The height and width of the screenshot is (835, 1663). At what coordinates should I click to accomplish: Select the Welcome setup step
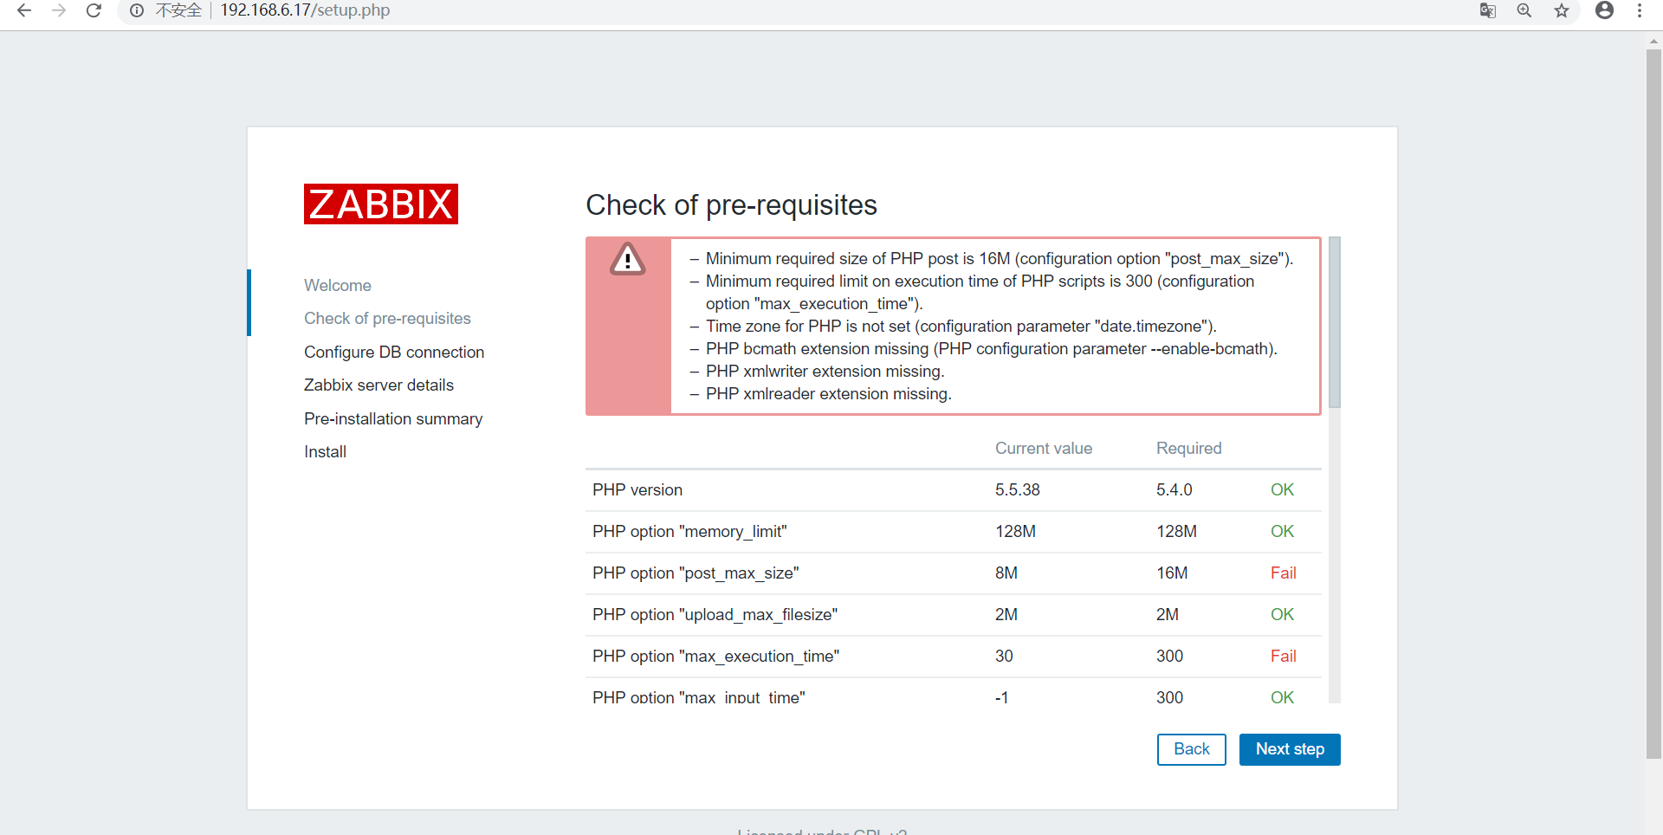(x=338, y=286)
